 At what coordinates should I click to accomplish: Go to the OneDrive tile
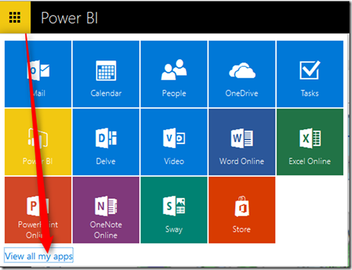(242, 74)
